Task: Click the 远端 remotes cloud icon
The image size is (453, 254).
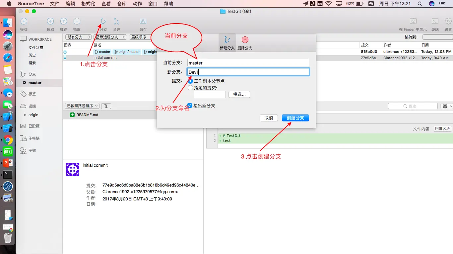Action: pos(23,106)
